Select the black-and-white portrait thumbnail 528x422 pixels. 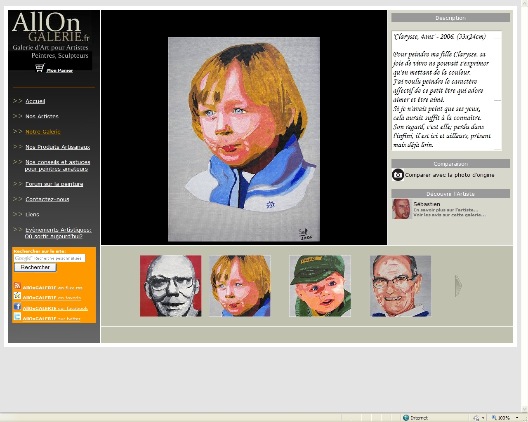click(x=171, y=286)
